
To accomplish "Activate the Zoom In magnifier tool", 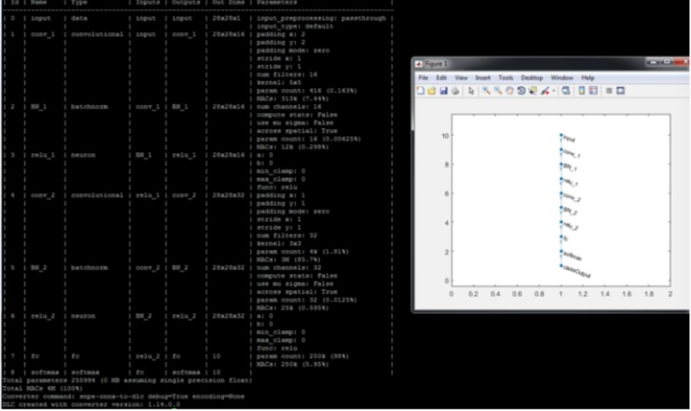I will pos(486,91).
